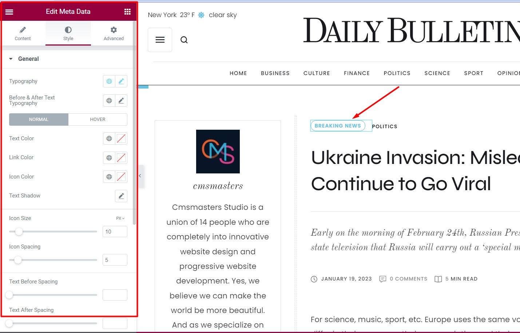
Task: Click the Icon Spacing slider handle
Action: tap(18, 260)
